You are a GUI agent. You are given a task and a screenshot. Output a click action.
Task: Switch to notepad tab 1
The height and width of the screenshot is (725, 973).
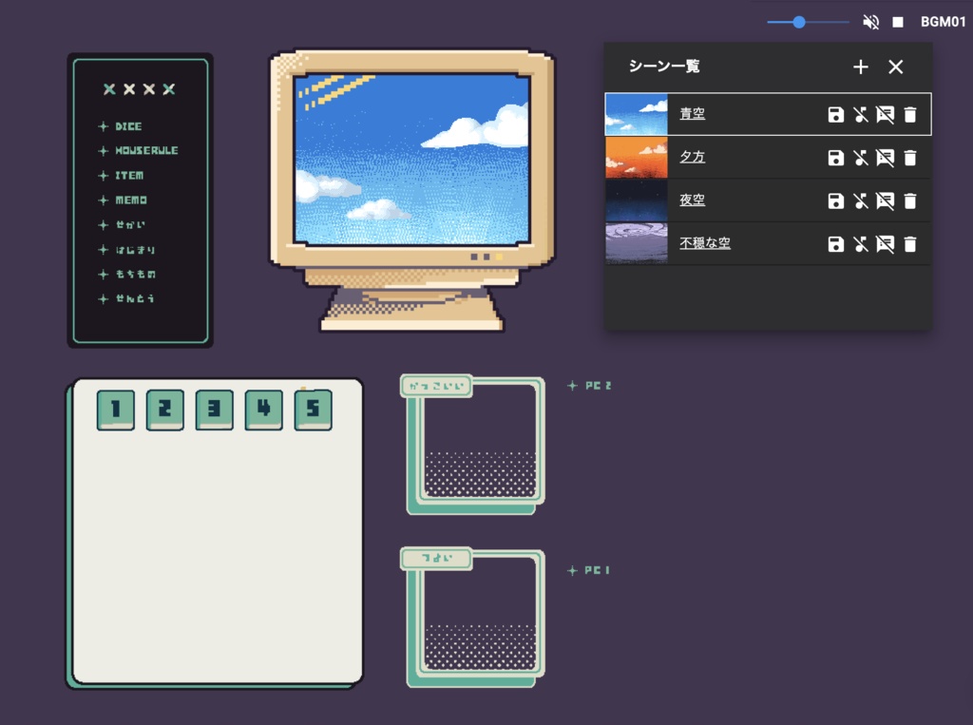115,410
